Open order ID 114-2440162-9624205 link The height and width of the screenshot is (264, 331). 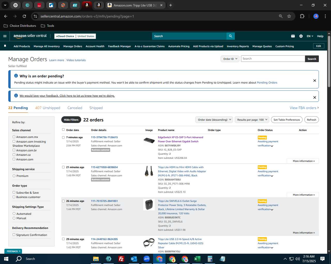click(x=104, y=239)
